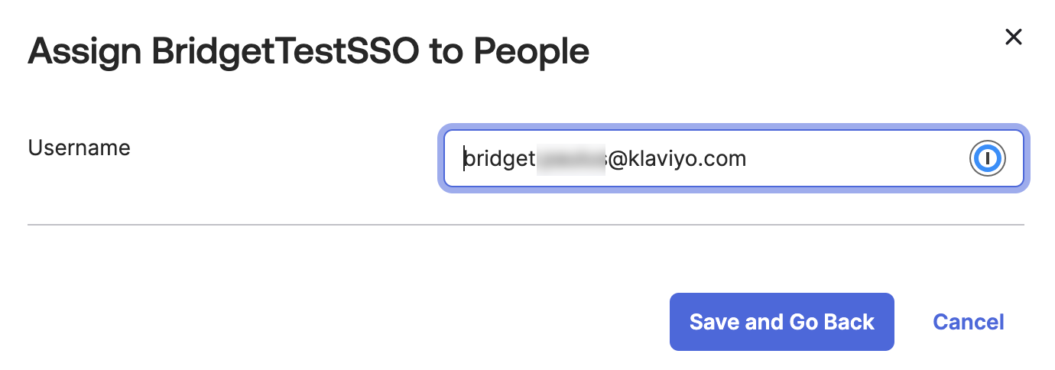Click the 1Password icon in Username field
The image size is (1055, 370).
point(987,159)
